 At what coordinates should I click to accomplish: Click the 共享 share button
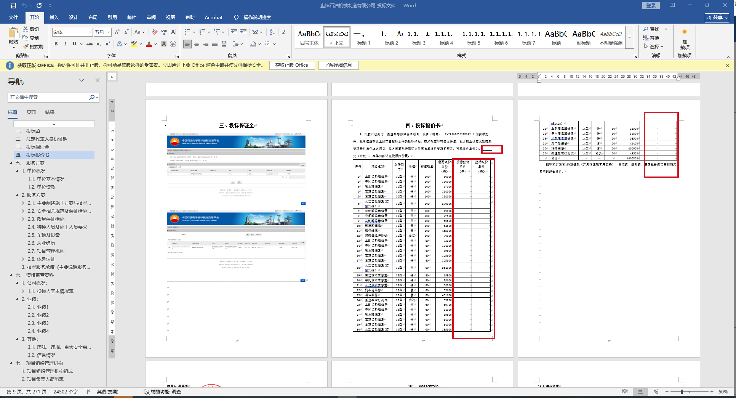point(717,18)
